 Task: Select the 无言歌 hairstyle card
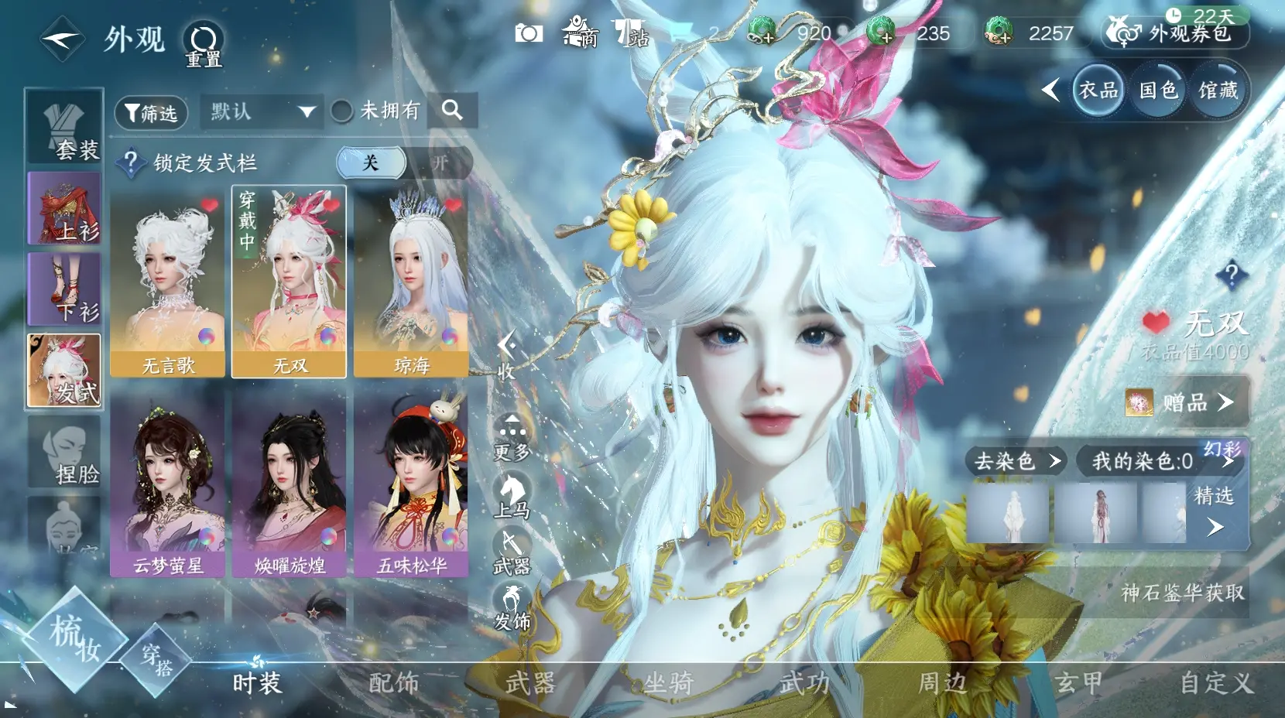[x=168, y=282]
